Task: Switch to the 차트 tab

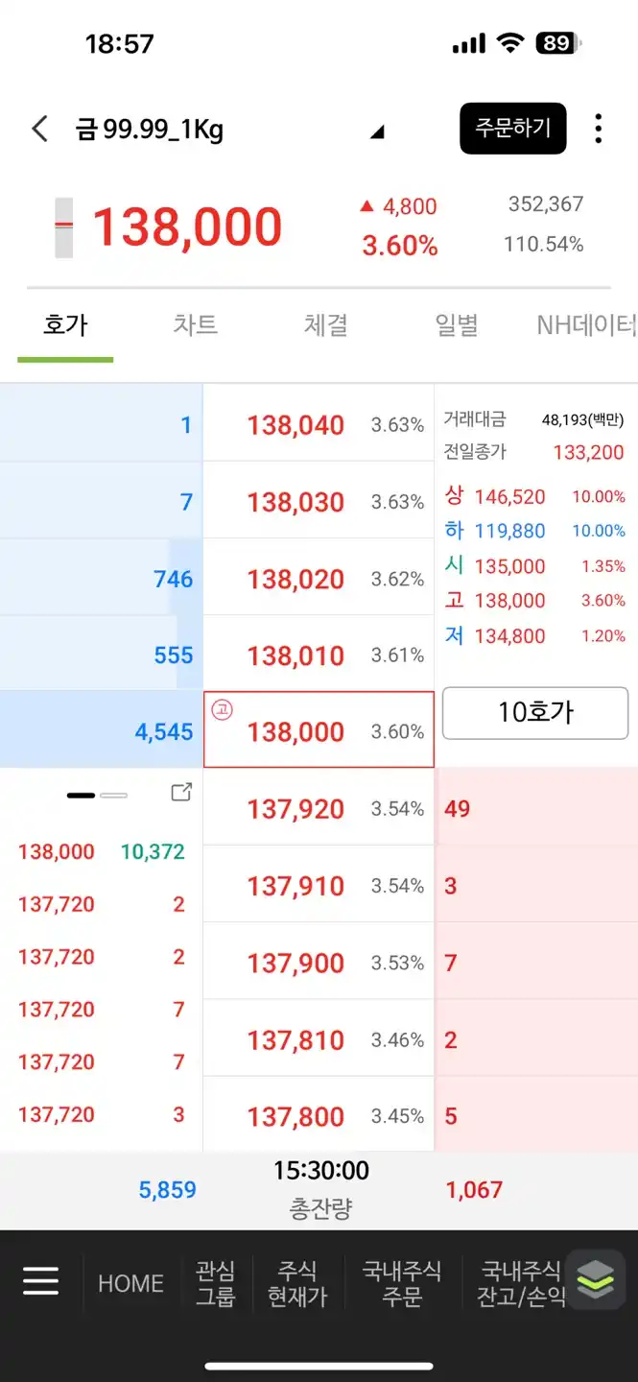Action: coord(194,325)
